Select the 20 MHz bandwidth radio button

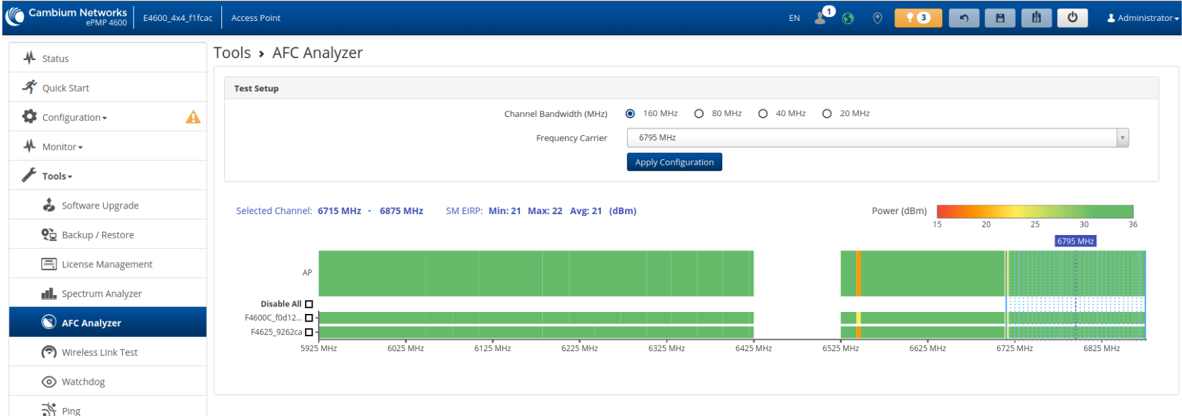click(827, 113)
